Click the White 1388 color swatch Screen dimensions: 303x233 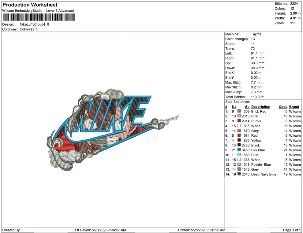[x=239, y=159]
